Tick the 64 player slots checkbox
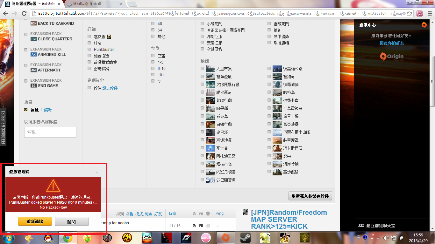Image resolution: width=435 pixels, height=244 pixels. pyautogui.click(x=153, y=30)
